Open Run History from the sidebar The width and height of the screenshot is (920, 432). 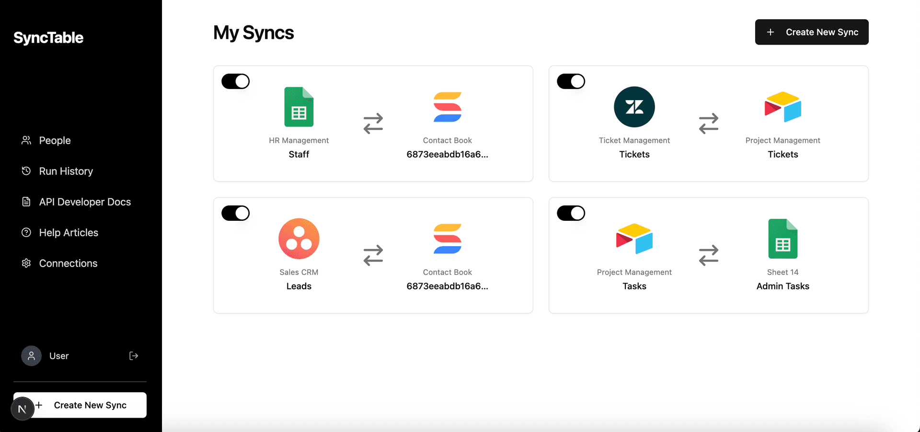click(x=66, y=171)
